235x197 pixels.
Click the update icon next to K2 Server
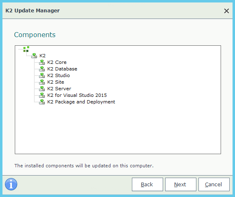click(x=42, y=89)
